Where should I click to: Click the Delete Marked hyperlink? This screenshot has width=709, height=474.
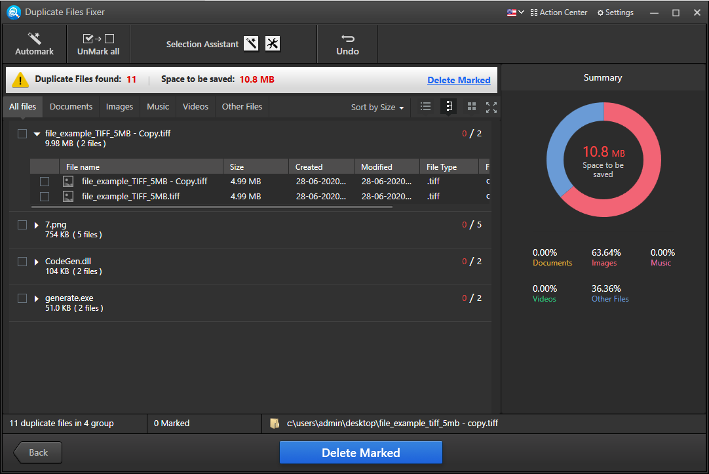(x=459, y=80)
